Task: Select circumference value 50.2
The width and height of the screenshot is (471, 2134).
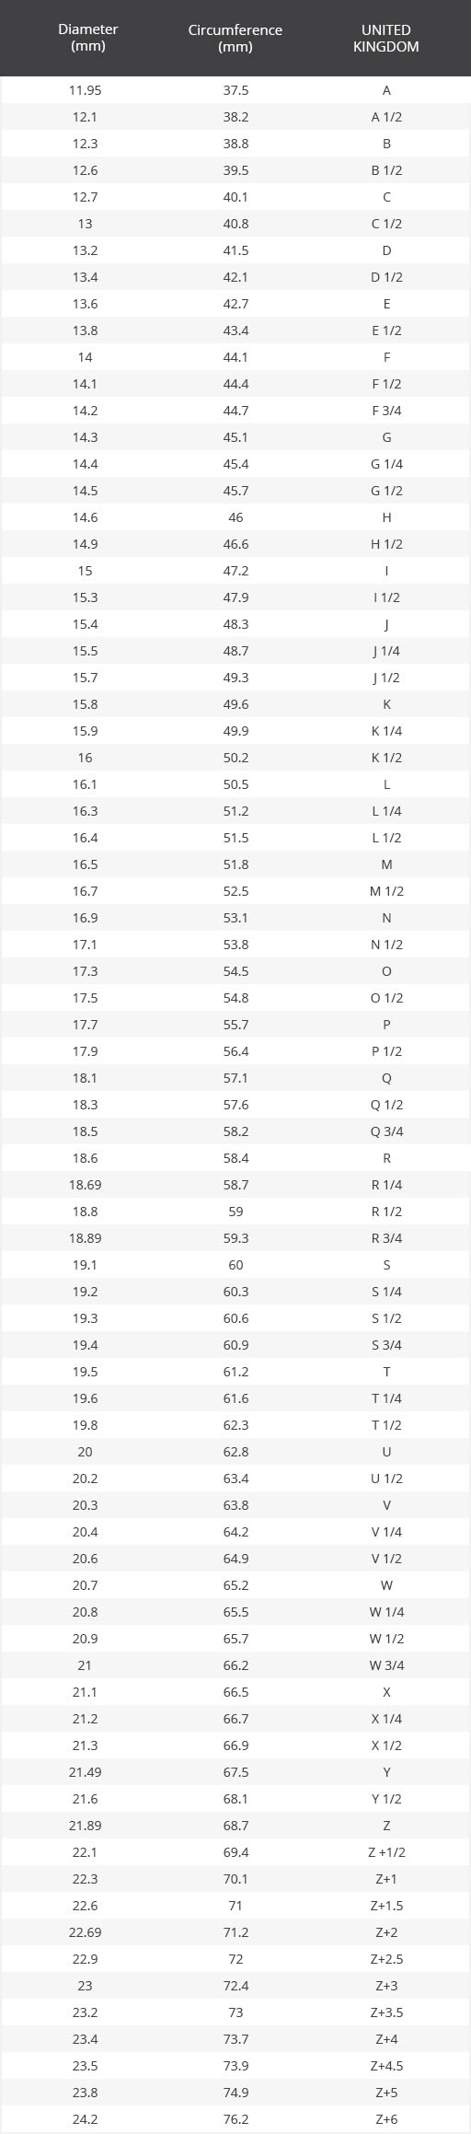Action: (x=235, y=758)
